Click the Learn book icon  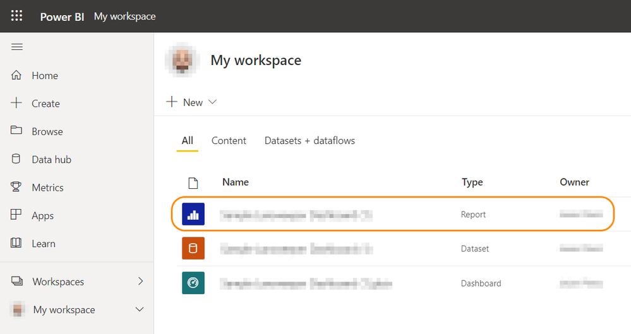[17, 243]
